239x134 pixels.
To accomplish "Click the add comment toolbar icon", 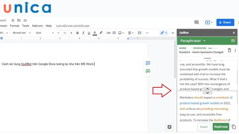I will [x=114, y=33].
